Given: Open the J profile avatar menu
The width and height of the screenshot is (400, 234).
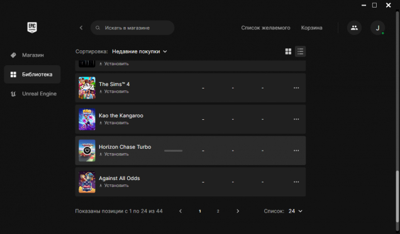Looking at the screenshot, I should tap(377, 28).
